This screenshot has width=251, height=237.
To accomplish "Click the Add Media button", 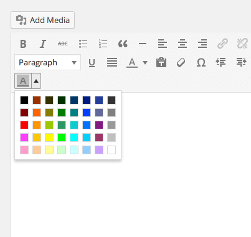I will click(42, 20).
